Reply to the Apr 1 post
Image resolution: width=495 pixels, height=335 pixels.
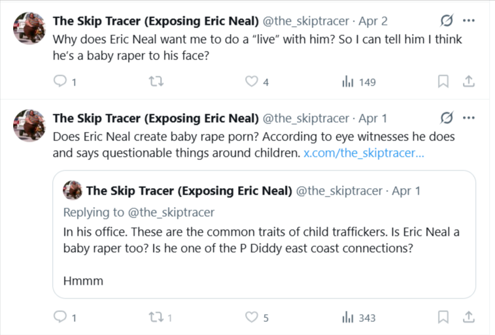[60, 317]
